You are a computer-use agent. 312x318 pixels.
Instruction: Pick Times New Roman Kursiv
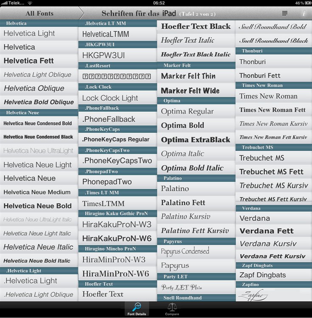point(274,124)
